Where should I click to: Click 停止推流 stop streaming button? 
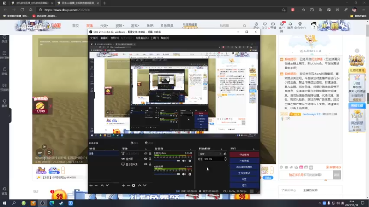[x=244, y=155]
